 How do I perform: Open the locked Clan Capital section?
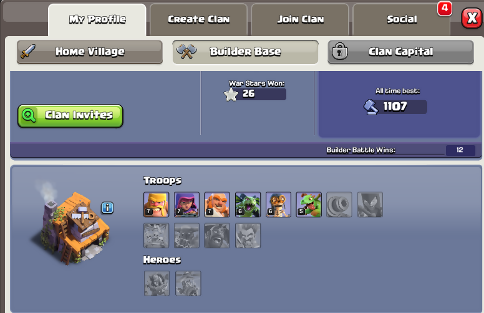point(400,52)
